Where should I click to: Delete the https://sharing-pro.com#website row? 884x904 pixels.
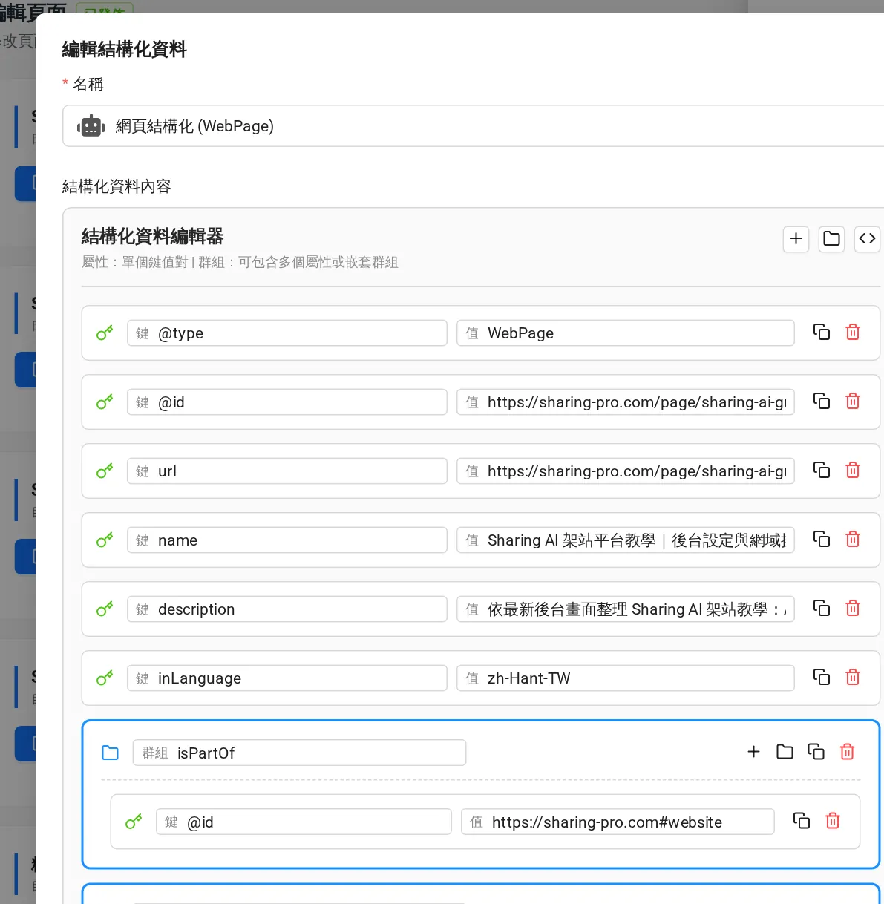coord(833,820)
